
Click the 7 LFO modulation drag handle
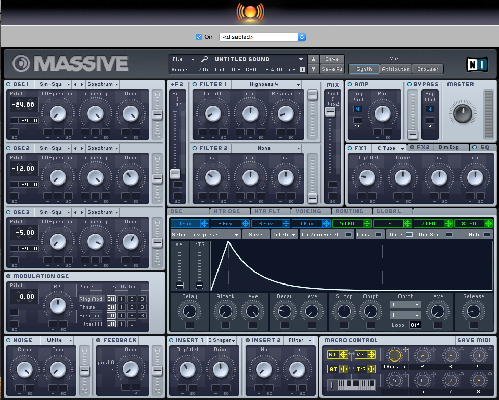(x=448, y=223)
